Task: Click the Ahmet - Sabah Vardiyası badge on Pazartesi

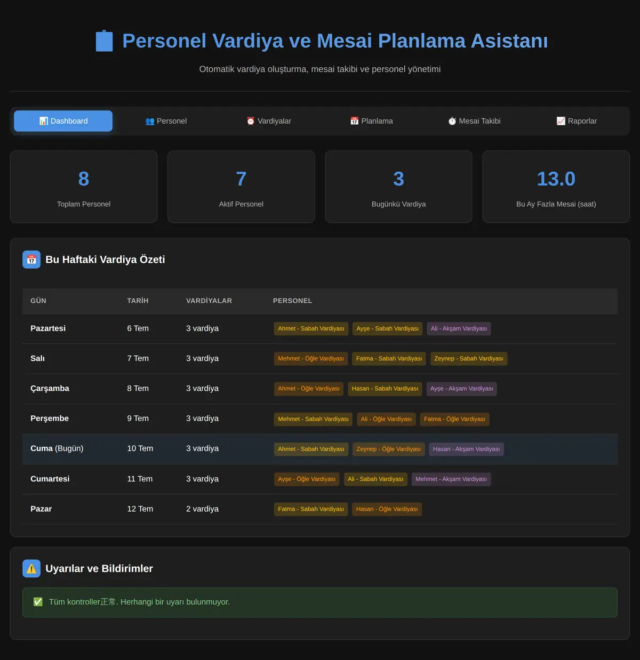Action: (311, 328)
